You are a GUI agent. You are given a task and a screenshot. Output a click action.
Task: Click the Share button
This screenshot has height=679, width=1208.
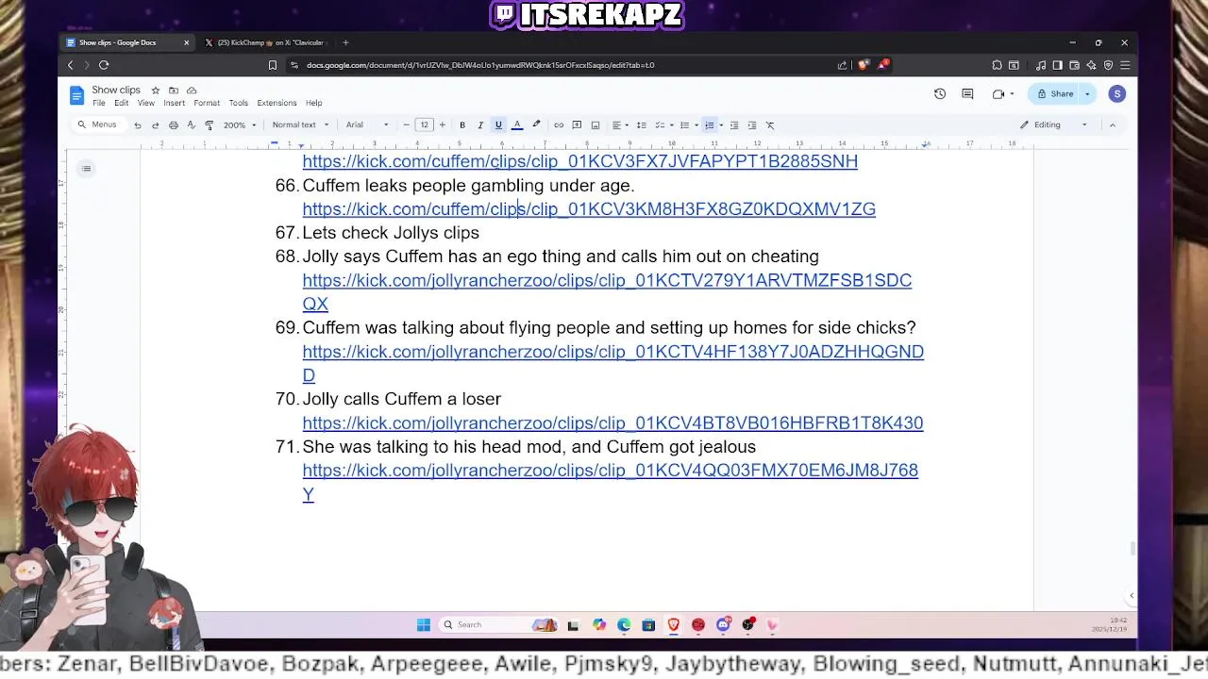pyautogui.click(x=1055, y=93)
